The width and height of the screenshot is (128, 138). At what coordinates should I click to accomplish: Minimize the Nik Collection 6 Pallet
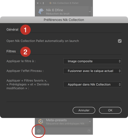coord(40,3)
